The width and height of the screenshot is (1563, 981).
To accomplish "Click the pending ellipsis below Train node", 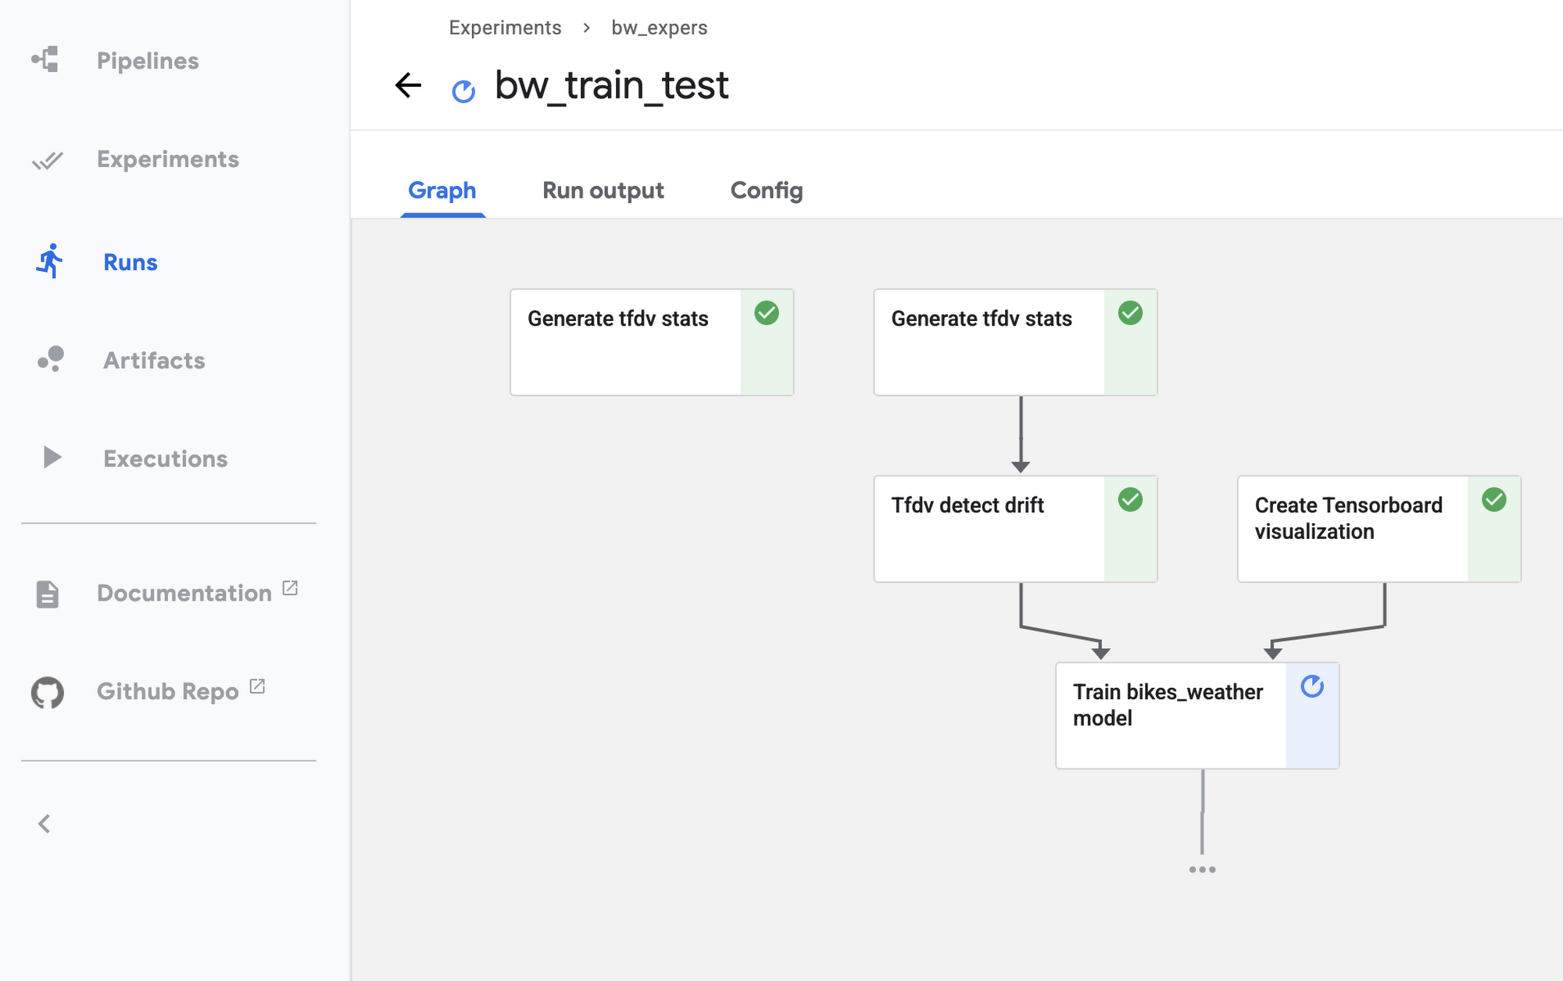I will tap(1202, 869).
